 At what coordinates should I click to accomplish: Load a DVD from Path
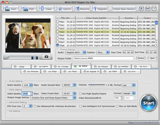29,9
